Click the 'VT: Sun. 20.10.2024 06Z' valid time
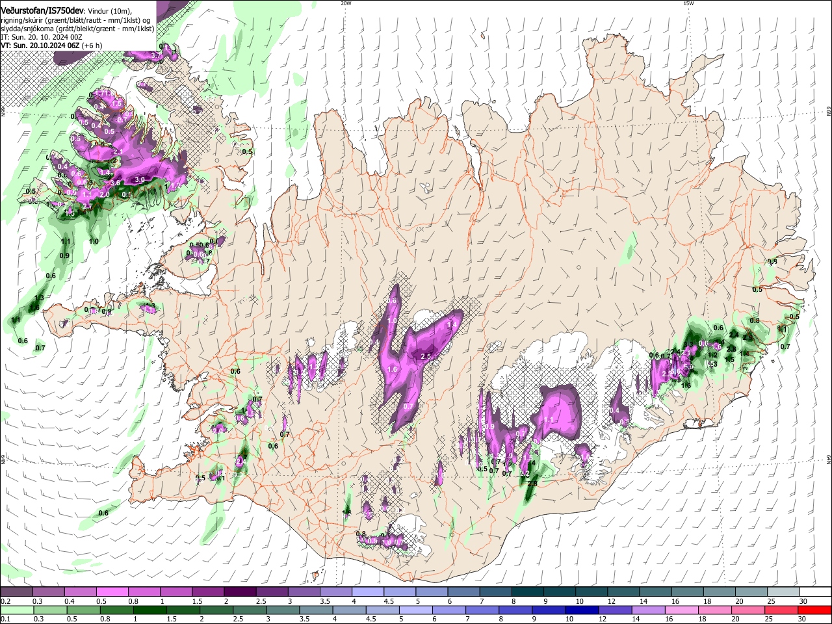The height and width of the screenshot is (624, 832). (x=40, y=45)
